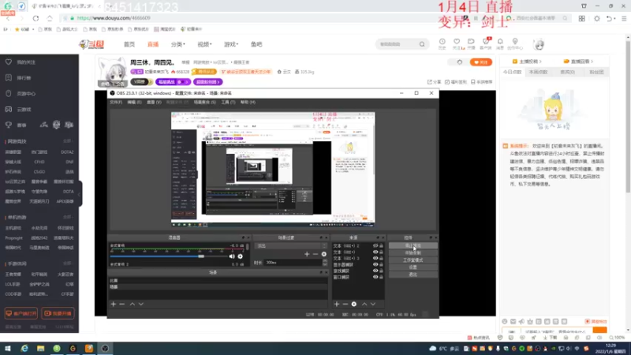
Task: Expand the 分类 dropdown in Douyu nav
Action: (x=178, y=44)
